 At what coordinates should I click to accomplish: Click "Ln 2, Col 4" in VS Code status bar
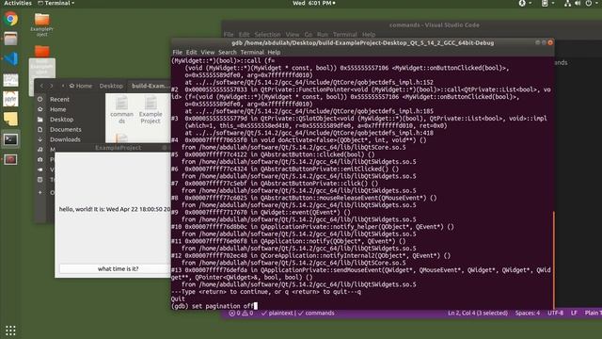(478, 314)
